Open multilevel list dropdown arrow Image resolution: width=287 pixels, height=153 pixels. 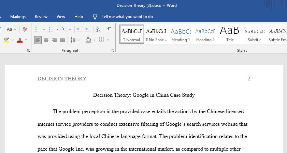70,29
